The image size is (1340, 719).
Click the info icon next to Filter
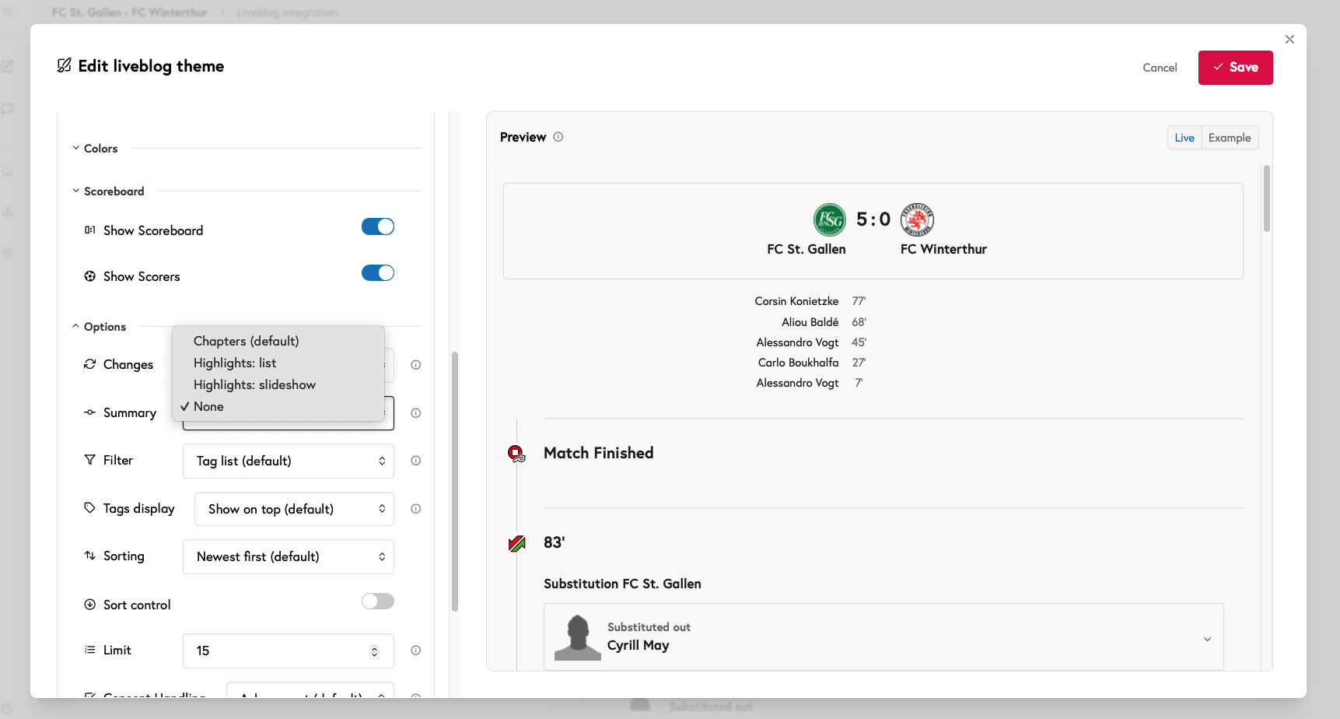tap(416, 461)
